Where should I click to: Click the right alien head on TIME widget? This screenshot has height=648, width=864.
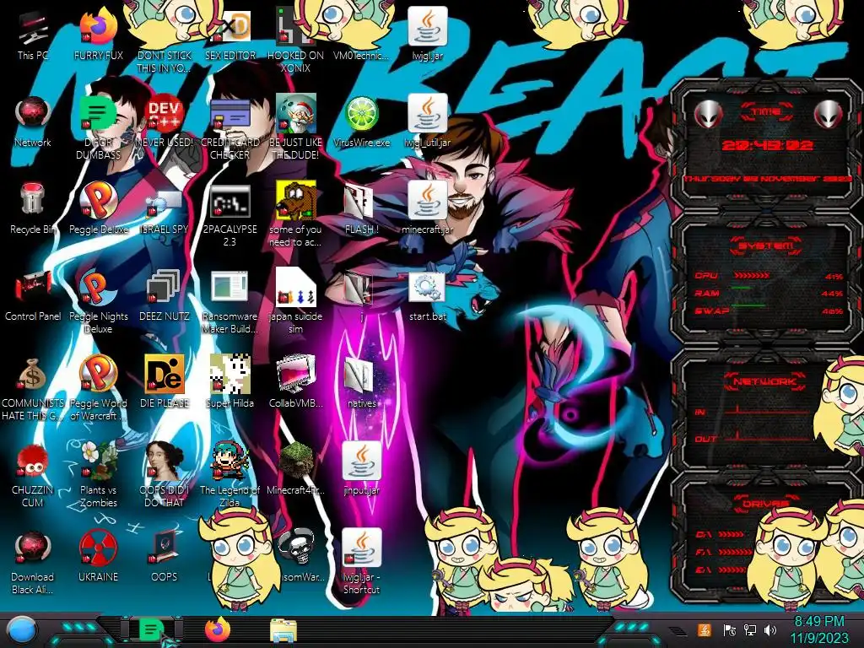[828, 115]
